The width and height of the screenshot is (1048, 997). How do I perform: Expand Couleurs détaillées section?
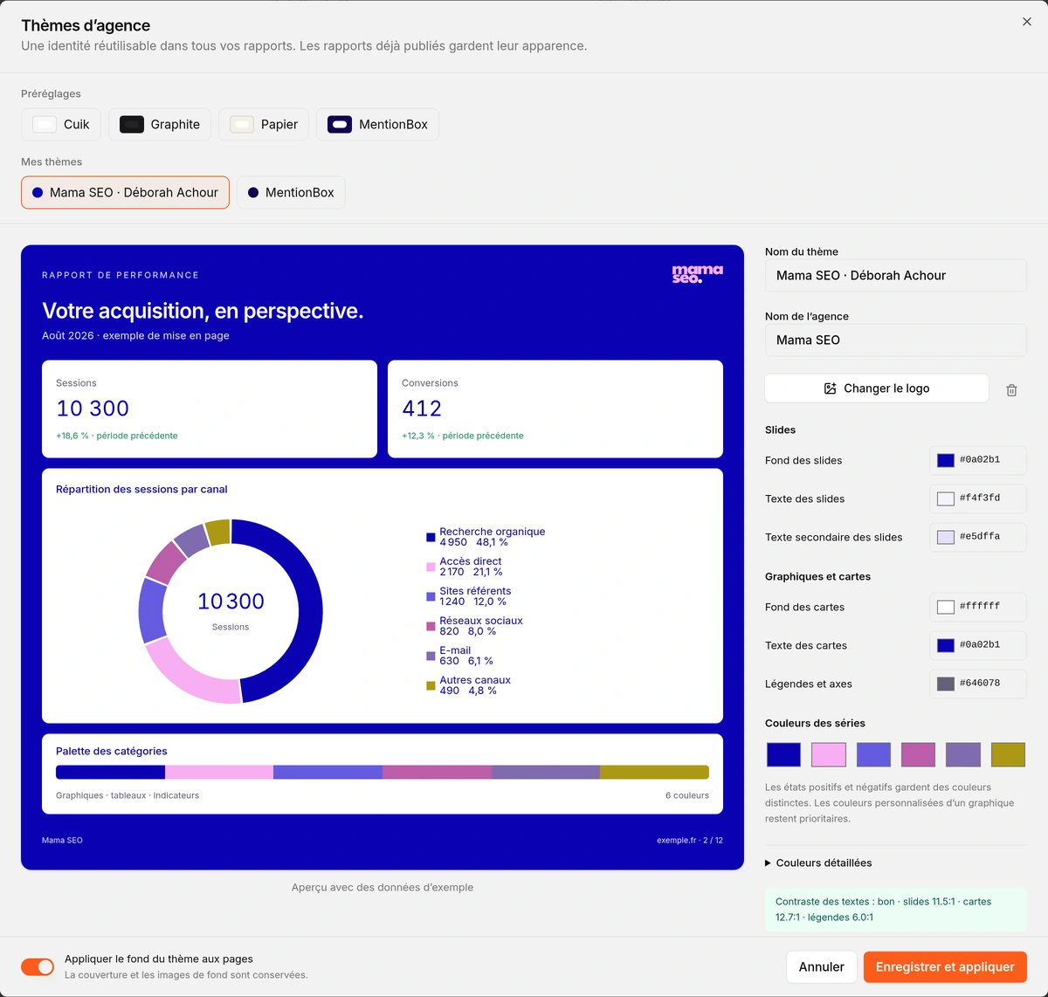pos(818,863)
